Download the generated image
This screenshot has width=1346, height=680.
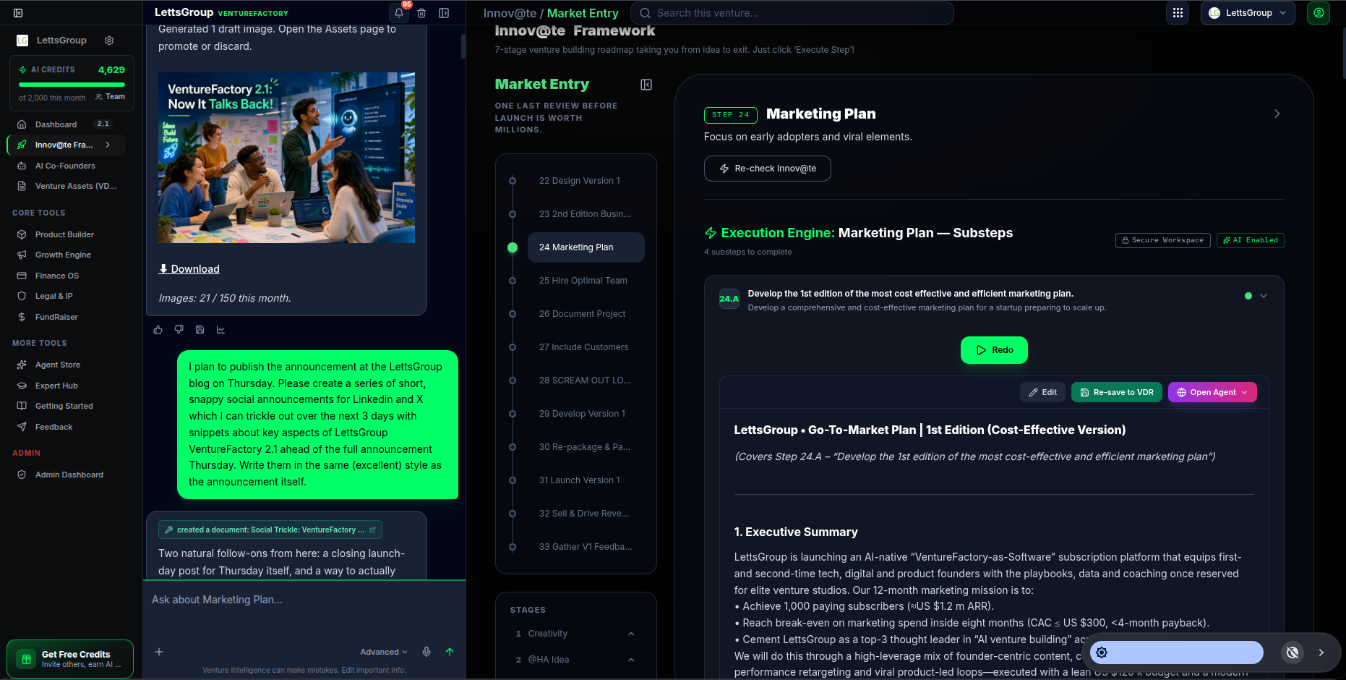[189, 269]
